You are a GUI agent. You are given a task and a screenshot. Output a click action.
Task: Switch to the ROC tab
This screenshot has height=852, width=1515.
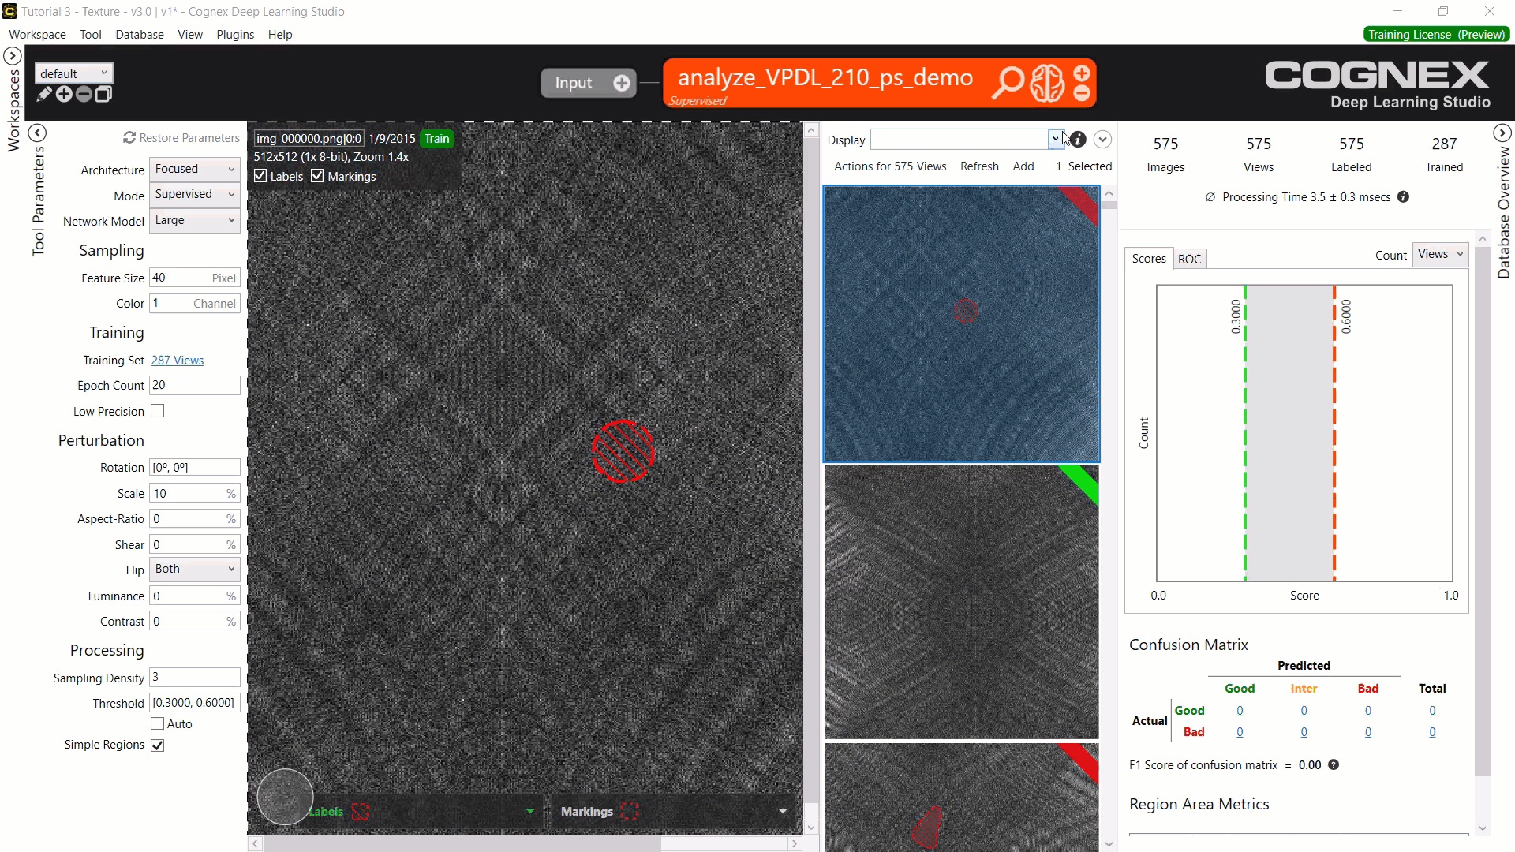coord(1189,259)
